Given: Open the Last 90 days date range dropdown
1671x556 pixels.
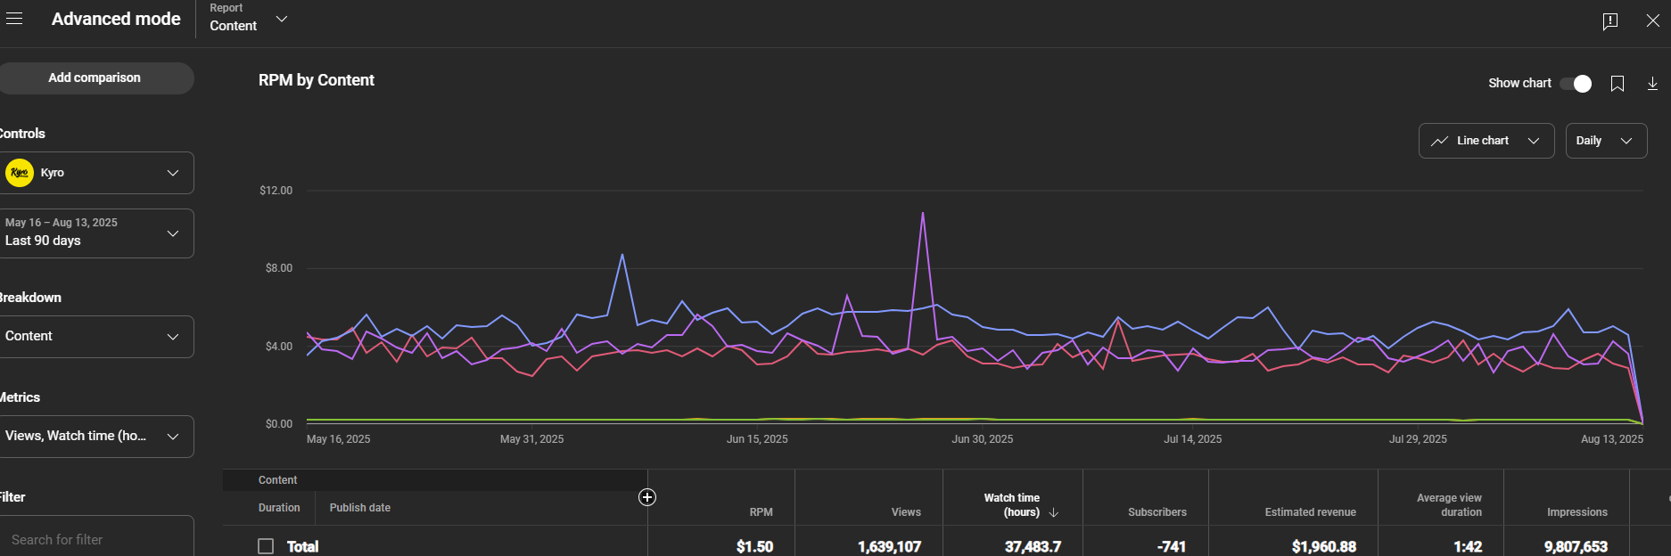Looking at the screenshot, I should click(96, 233).
